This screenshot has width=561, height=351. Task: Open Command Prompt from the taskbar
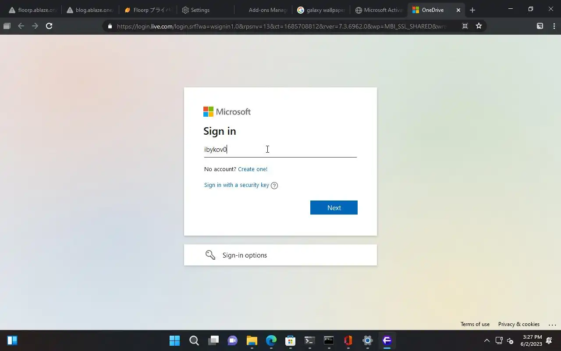(329, 340)
